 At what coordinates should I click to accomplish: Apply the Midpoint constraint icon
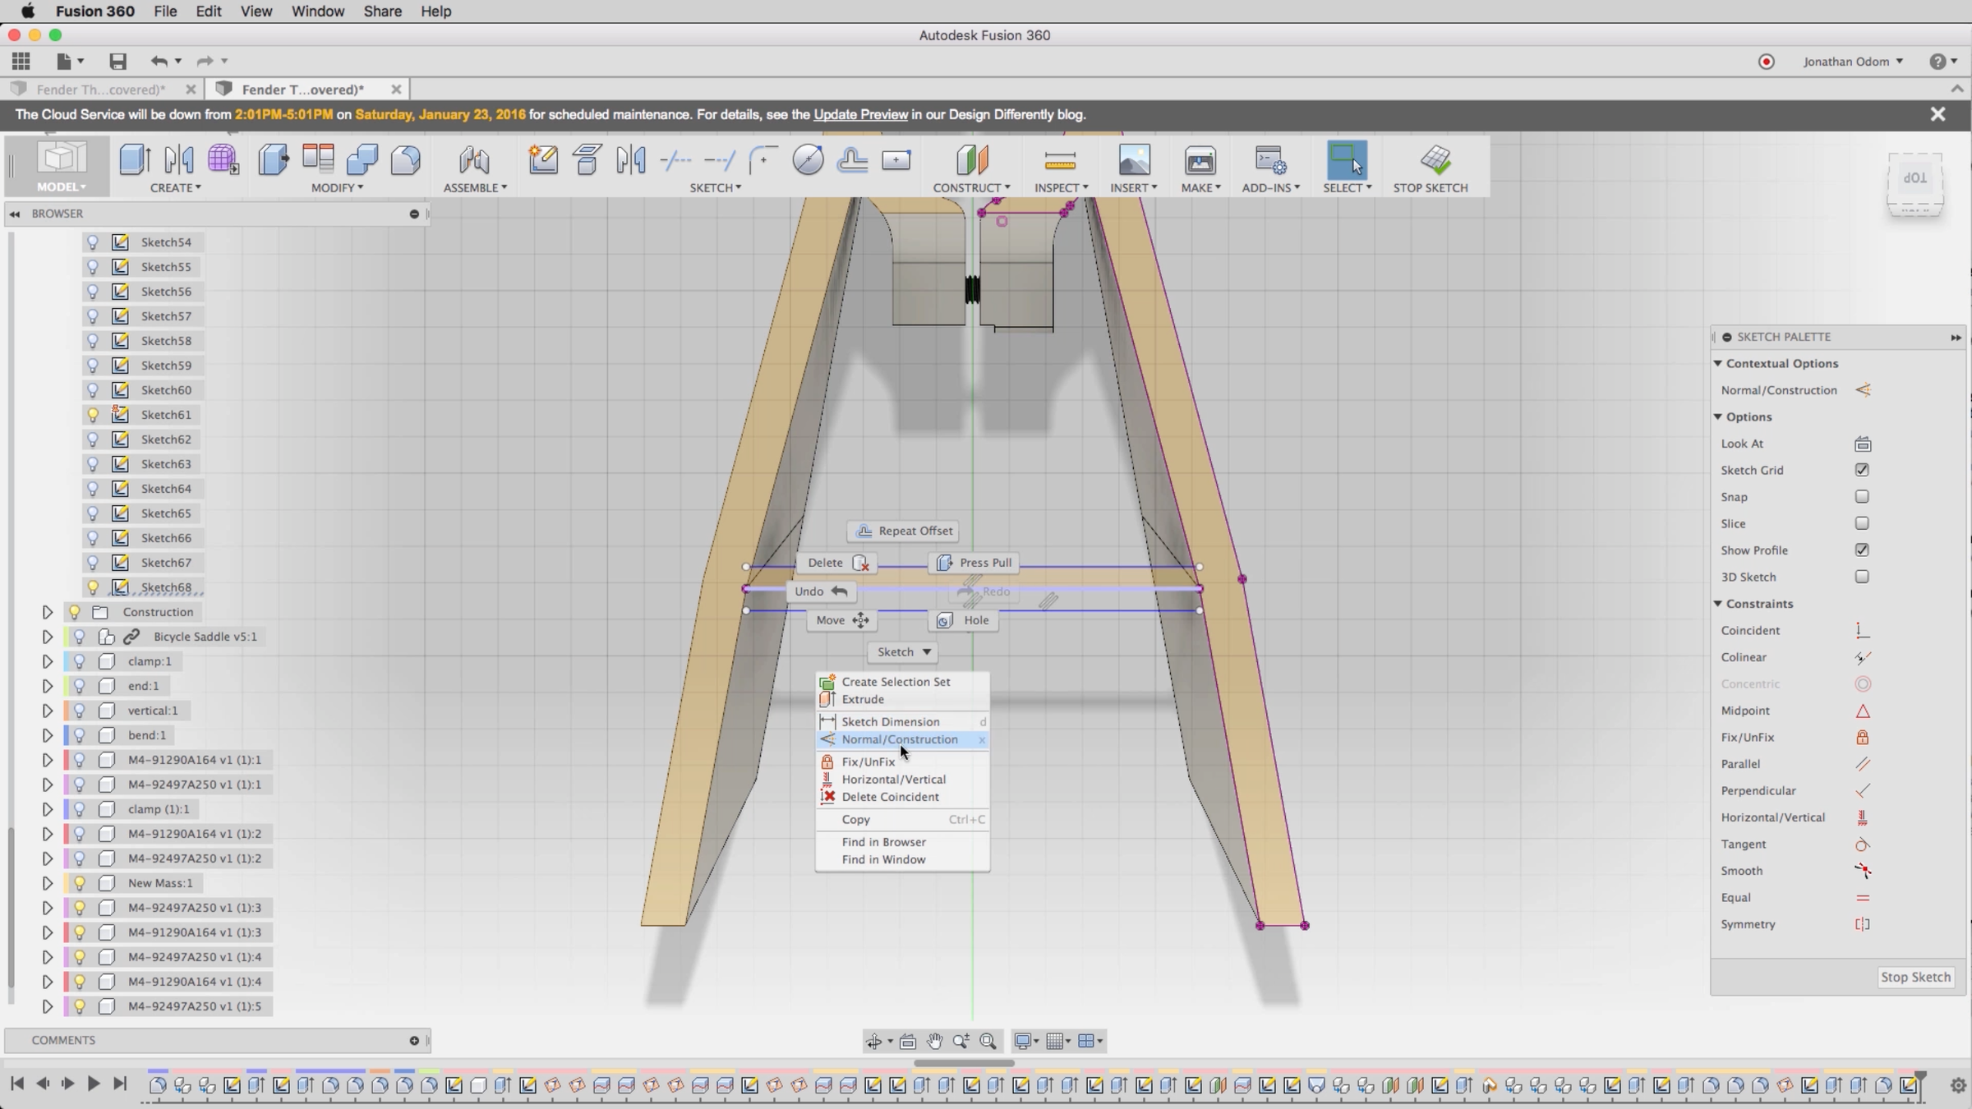pos(1862,711)
